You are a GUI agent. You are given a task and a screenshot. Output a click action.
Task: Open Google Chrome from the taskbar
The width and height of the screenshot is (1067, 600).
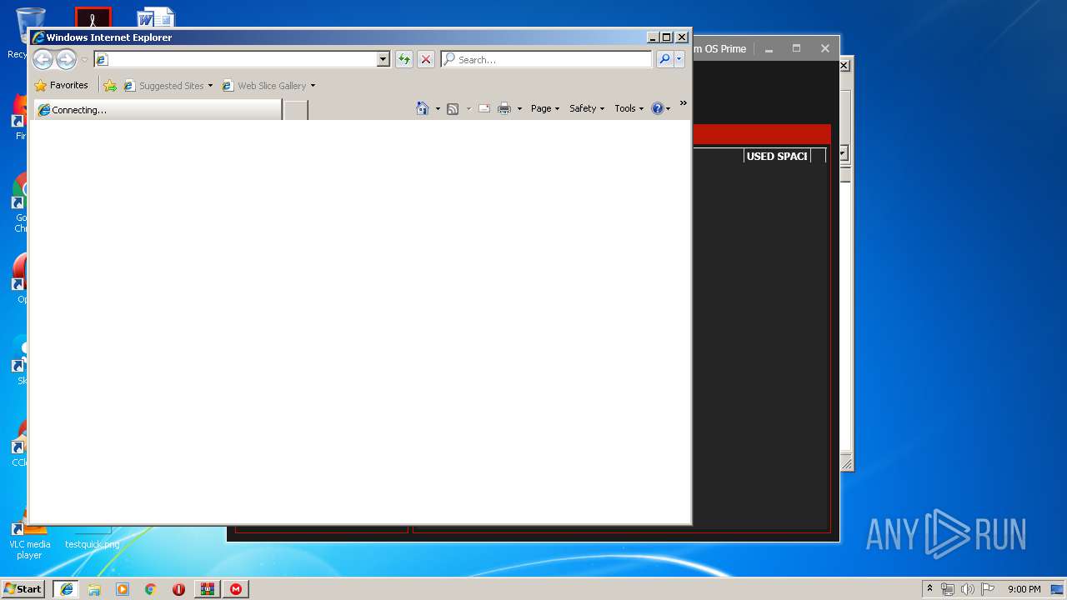(x=151, y=588)
